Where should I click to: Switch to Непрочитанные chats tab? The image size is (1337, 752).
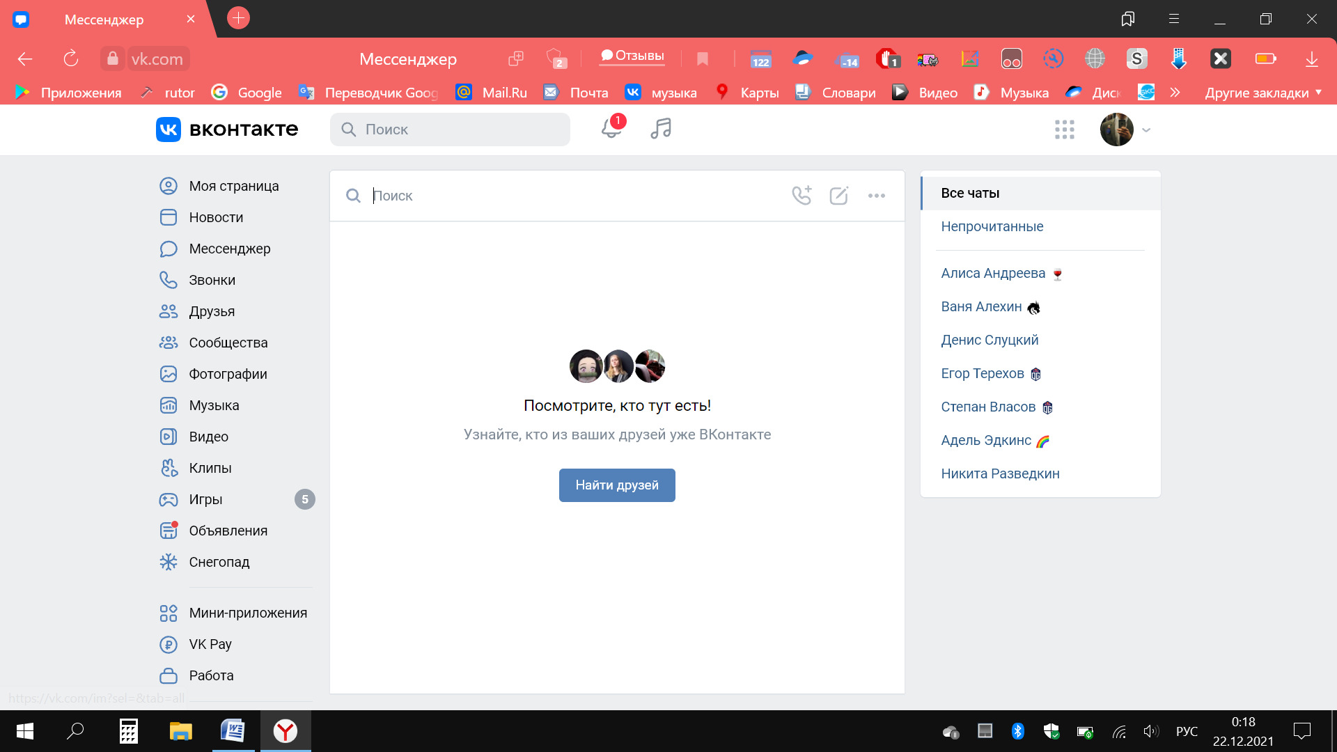point(992,226)
